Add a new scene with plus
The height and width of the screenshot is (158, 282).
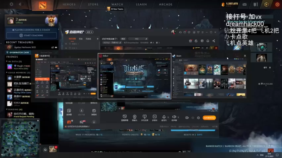tap(98, 39)
